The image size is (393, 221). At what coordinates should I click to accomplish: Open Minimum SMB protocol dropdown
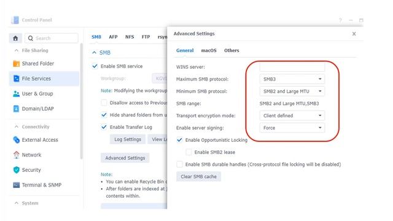pos(292,91)
